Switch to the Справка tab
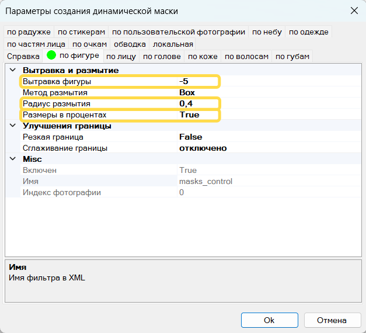 pyautogui.click(x=23, y=56)
